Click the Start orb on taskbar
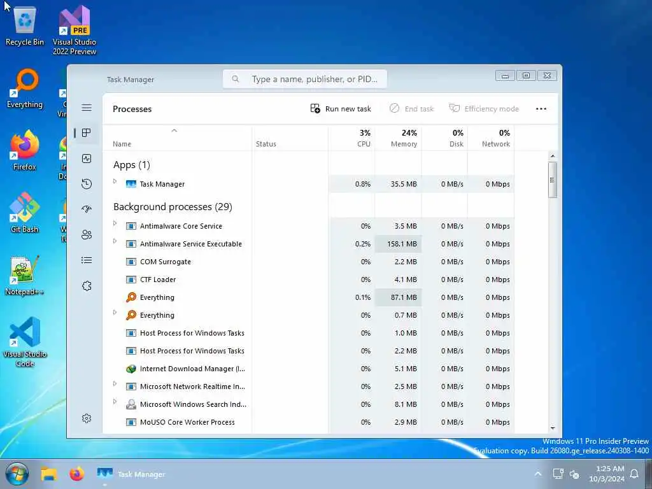652x489 pixels. [x=17, y=474]
